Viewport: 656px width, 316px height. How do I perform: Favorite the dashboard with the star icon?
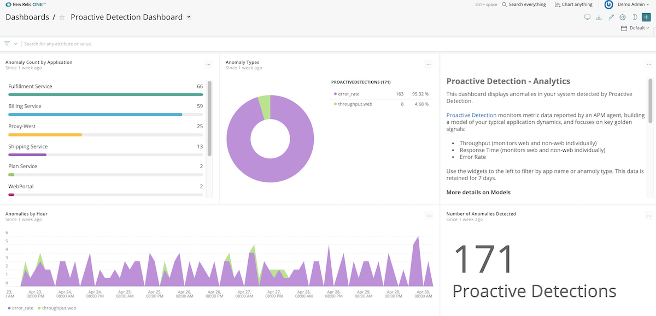click(62, 17)
